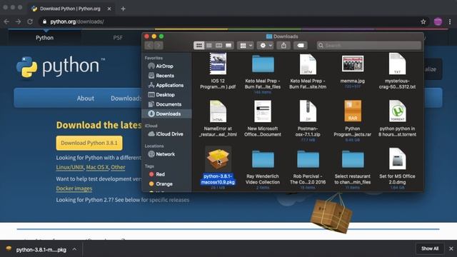
Task: Select the NameError html file
Action: [218, 111]
